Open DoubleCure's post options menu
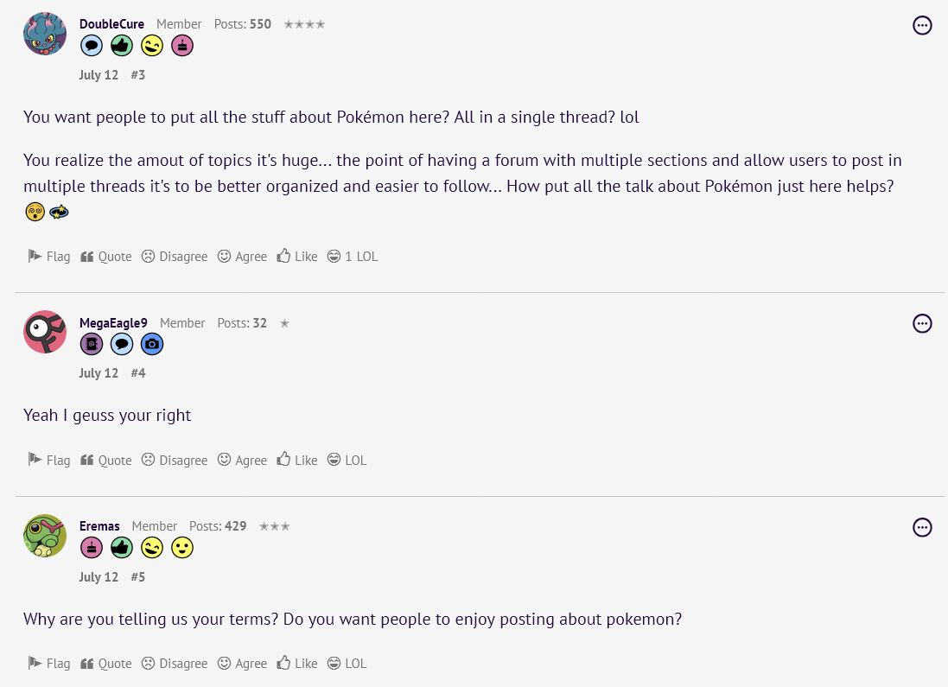The image size is (948, 687). [922, 26]
